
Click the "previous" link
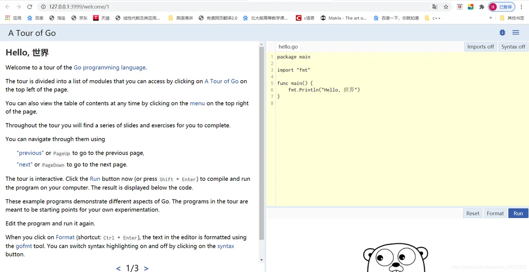tap(30, 153)
